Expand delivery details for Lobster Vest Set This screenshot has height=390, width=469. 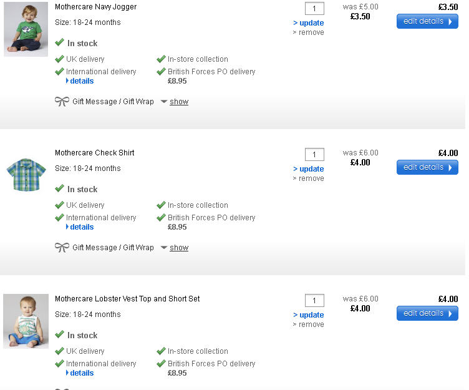[81, 373]
